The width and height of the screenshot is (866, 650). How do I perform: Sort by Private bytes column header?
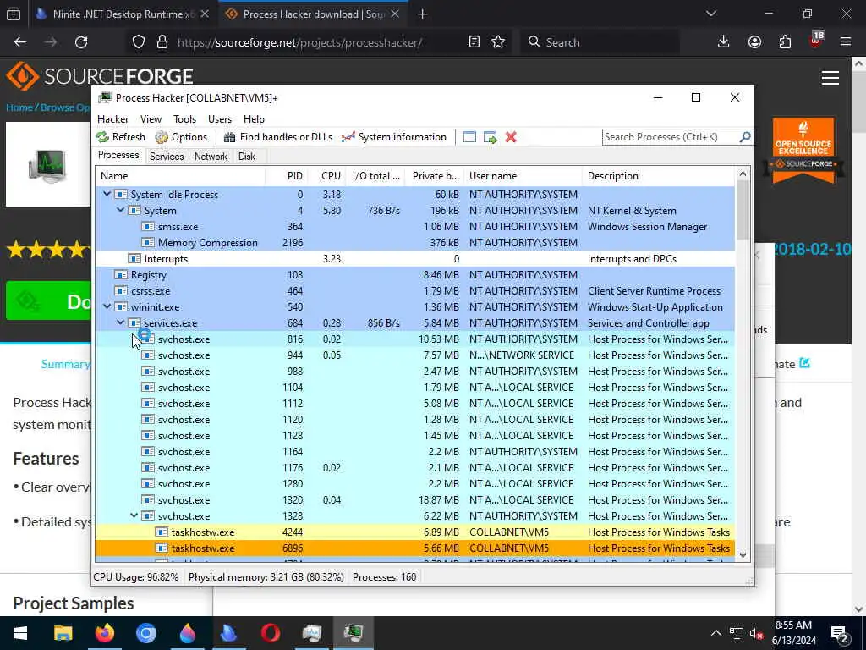pyautogui.click(x=434, y=176)
